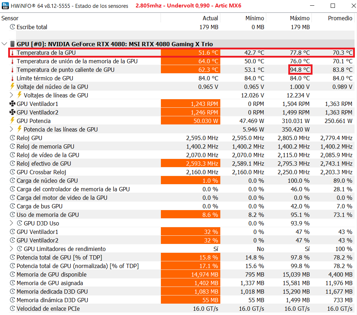The image size is (357, 315).
Task: Sort by the Sensor column header
Action: click(x=80, y=18)
